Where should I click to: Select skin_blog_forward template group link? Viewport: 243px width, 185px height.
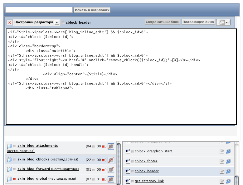[48, 169]
